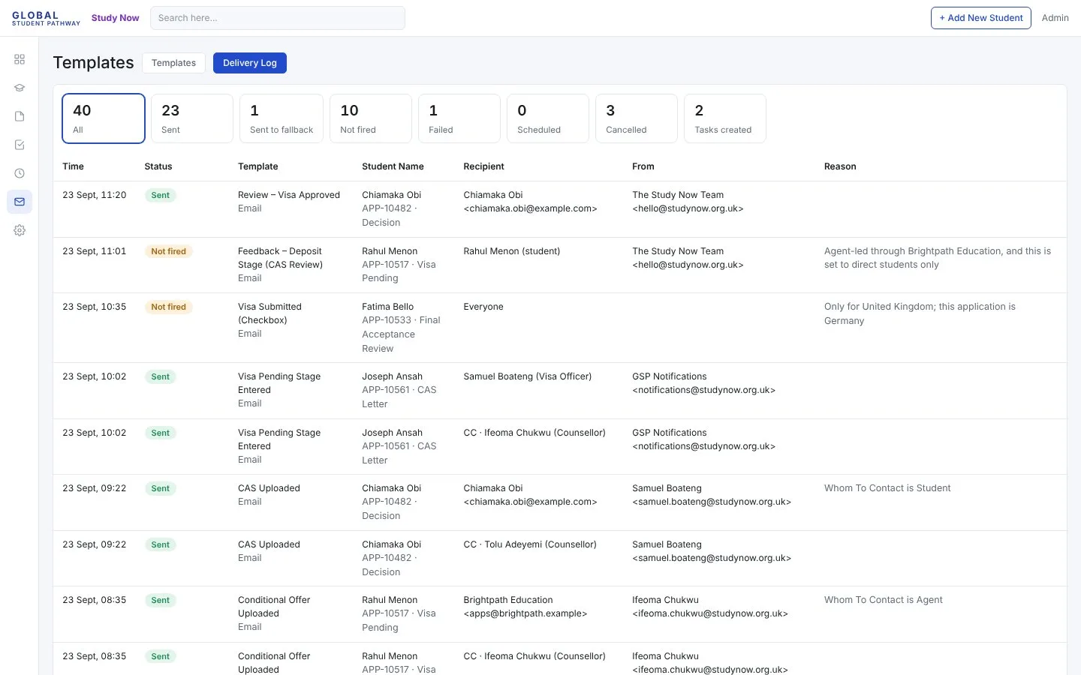Image resolution: width=1081 pixels, height=675 pixels.
Task: Filter by the 10 Not fired card
Action: click(x=370, y=118)
